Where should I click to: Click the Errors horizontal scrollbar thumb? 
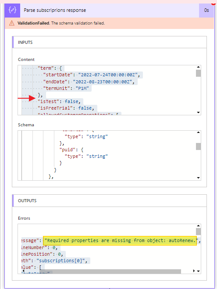[110, 271]
